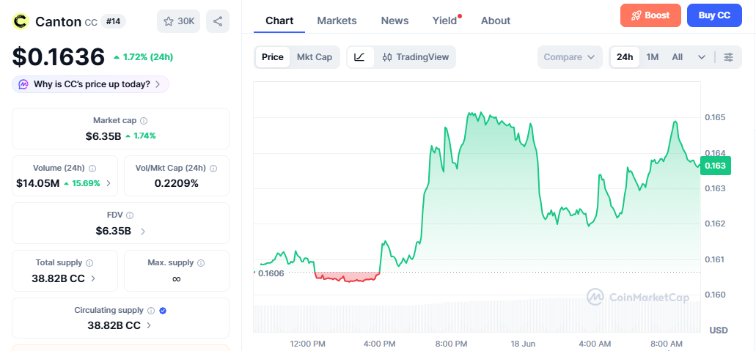
Task: Open chart settings sliders icon
Action: coord(729,57)
